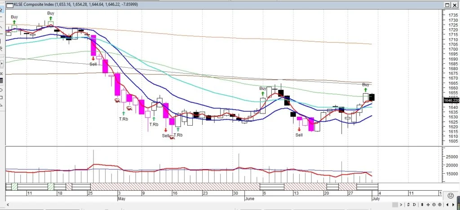This screenshot has height=210, width=460.
Task: Click the last black candle near price 1650
Action: 372,97
